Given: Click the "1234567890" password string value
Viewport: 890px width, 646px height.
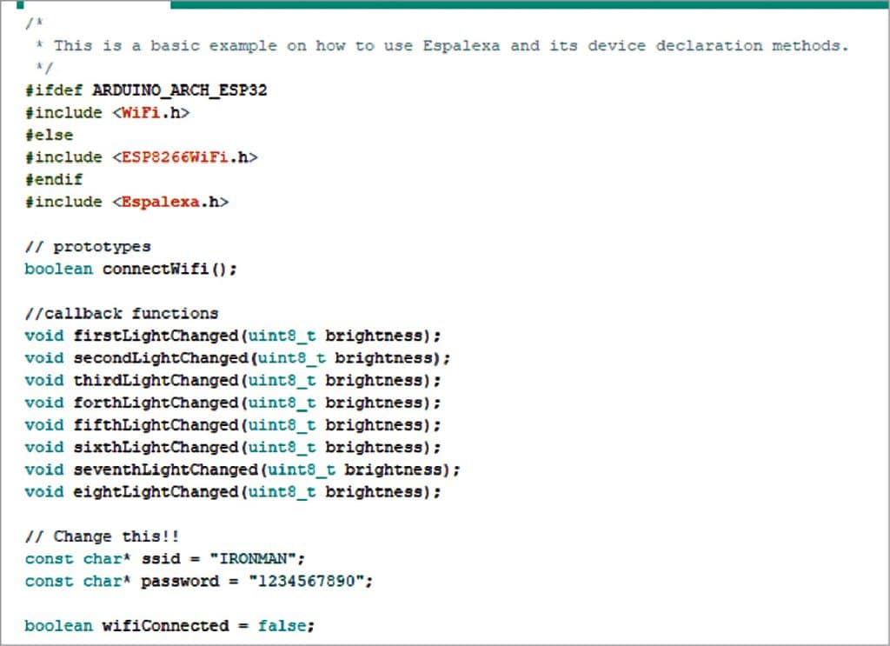Looking at the screenshot, I should [305, 581].
